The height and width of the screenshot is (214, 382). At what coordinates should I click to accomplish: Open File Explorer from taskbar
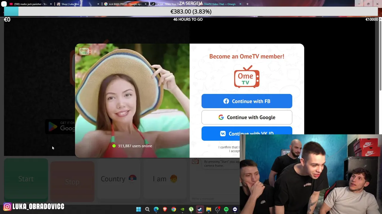209,210
